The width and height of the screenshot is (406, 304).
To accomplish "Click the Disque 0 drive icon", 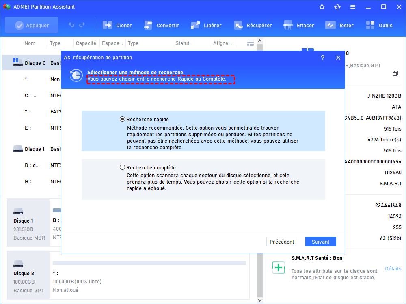I will coord(17,62).
